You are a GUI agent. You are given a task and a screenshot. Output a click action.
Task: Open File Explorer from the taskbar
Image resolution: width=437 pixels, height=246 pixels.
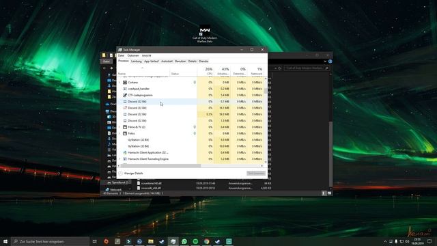(x=151, y=241)
